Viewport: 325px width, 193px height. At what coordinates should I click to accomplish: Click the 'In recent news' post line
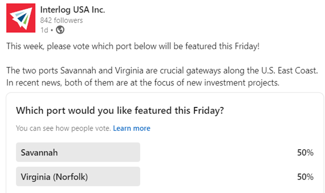click(x=143, y=82)
